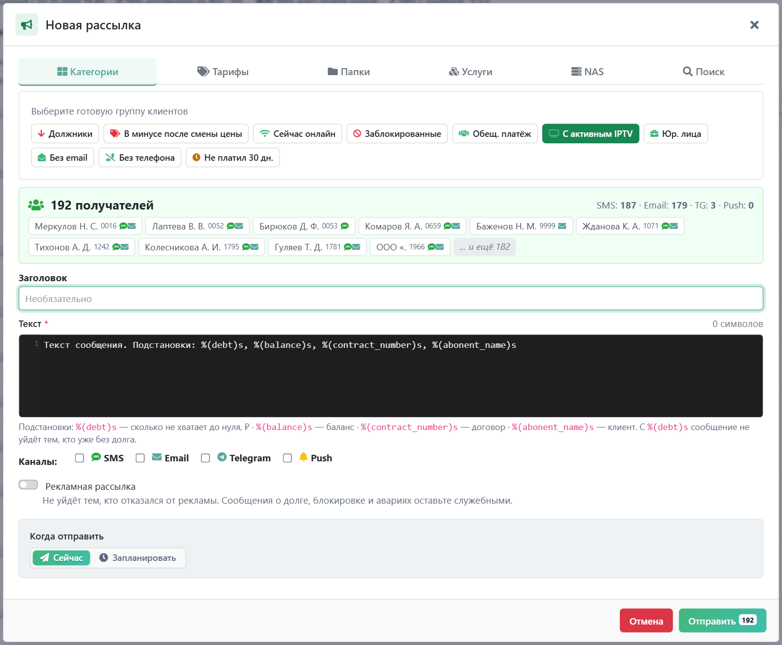Select the Сейчас онлайн group
This screenshot has height=645, width=782.
point(297,133)
